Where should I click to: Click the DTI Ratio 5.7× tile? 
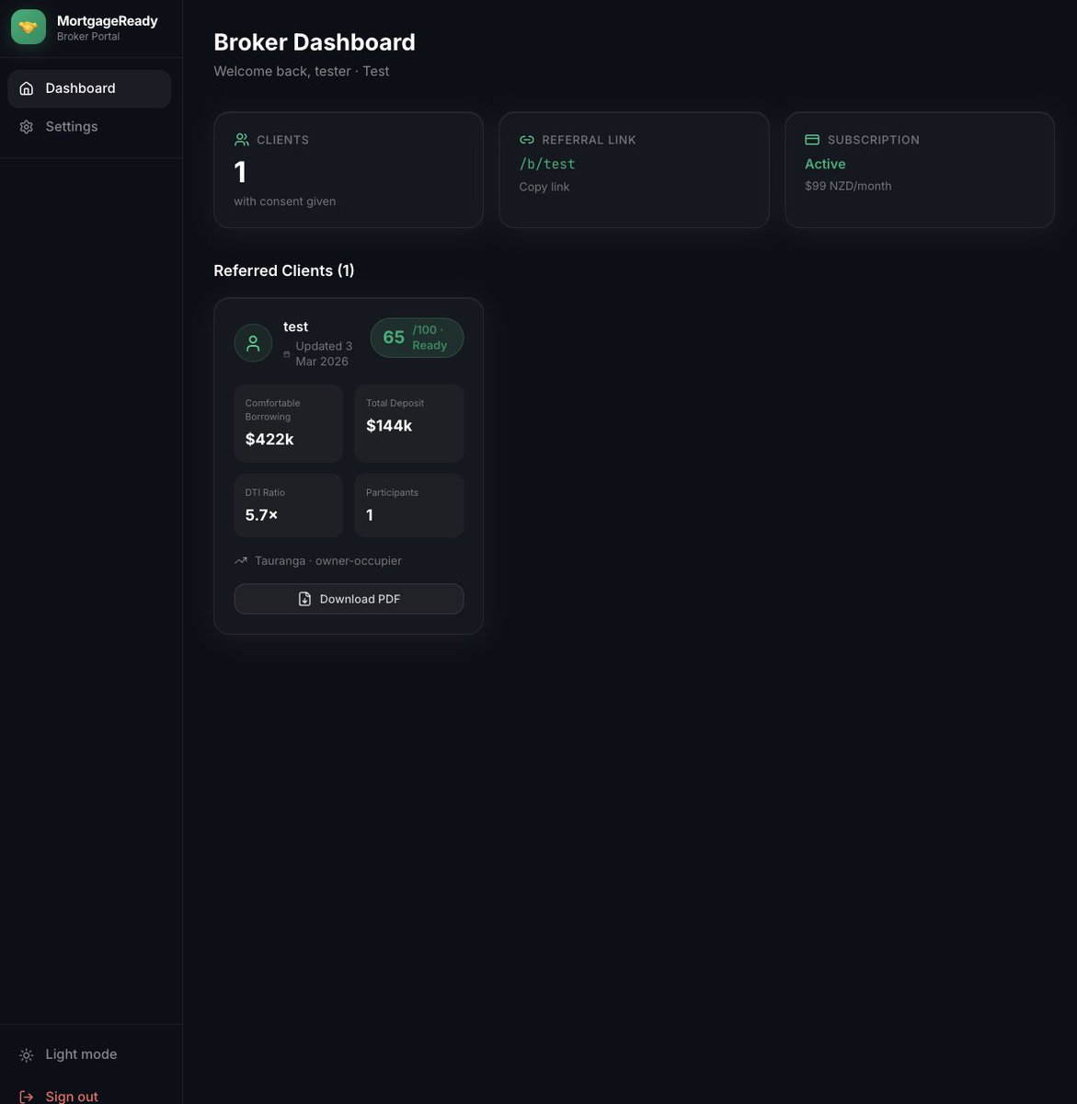[x=289, y=505]
